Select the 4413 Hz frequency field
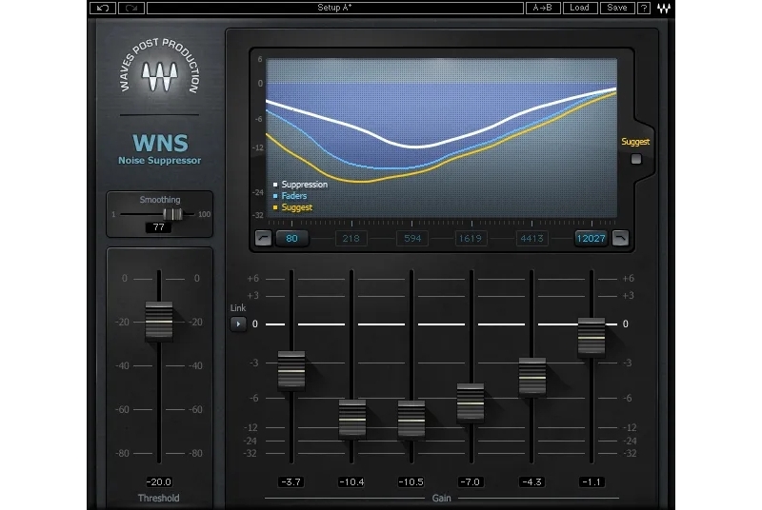Viewport: 762px width, 510px height. [531, 238]
